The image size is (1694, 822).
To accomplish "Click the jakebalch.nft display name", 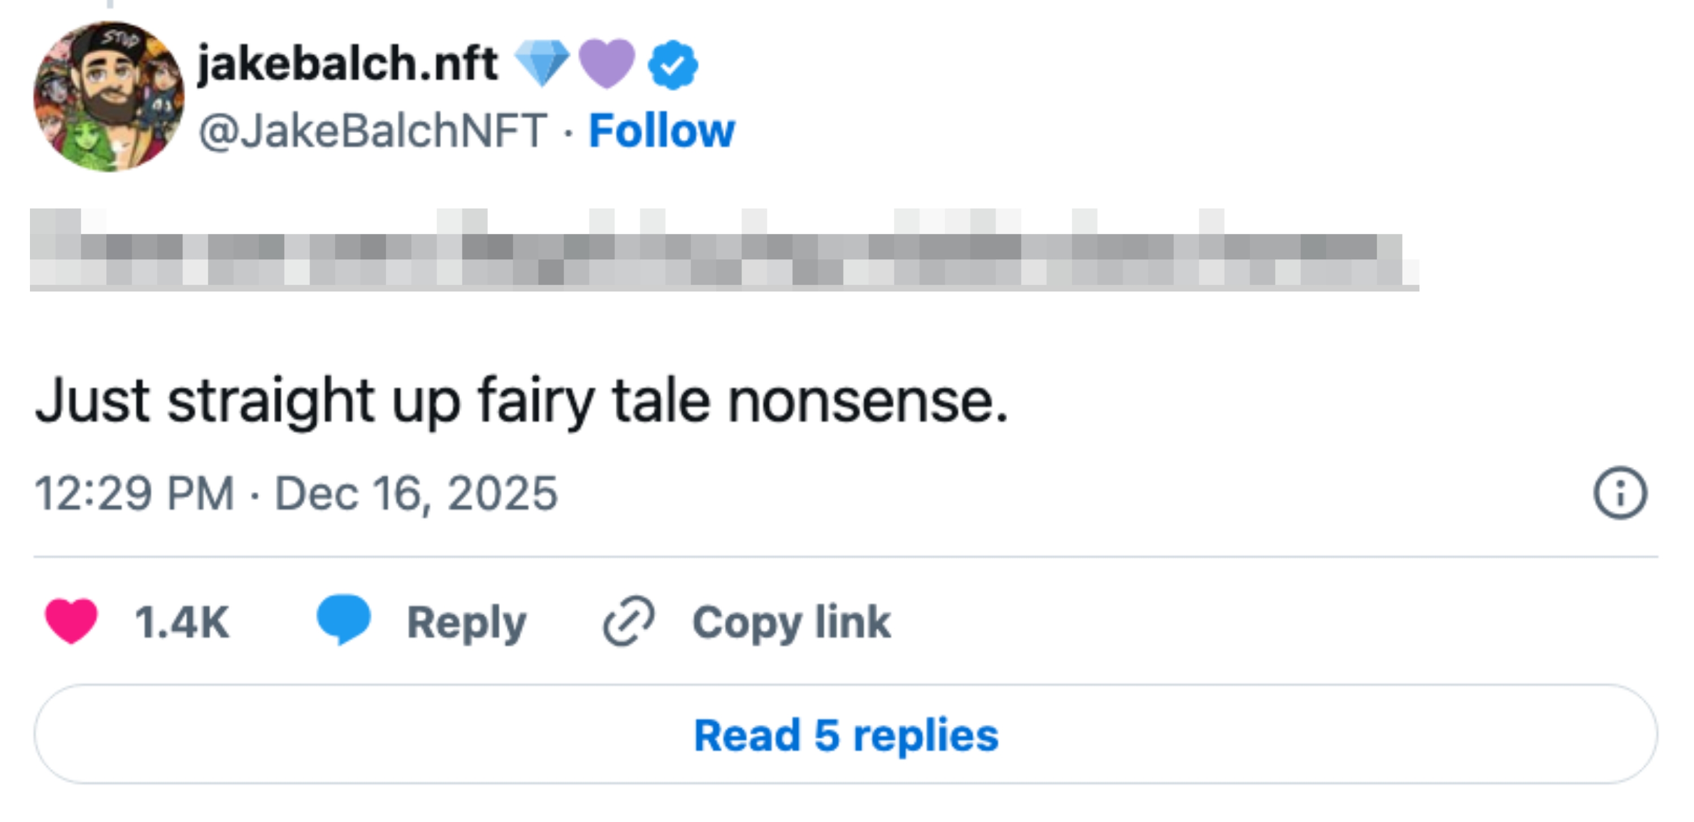I will (347, 63).
